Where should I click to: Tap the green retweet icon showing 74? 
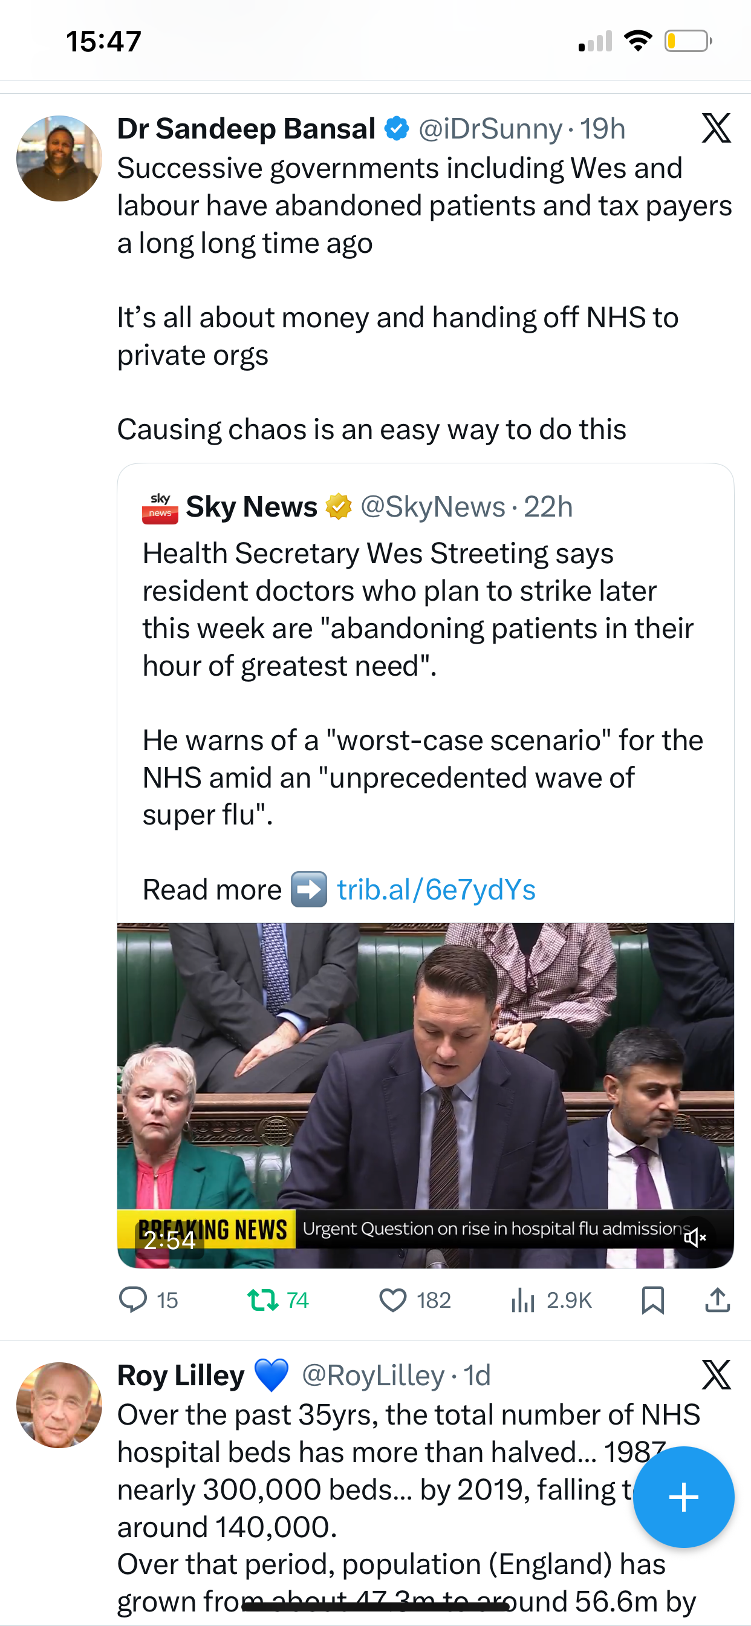pos(262,1300)
